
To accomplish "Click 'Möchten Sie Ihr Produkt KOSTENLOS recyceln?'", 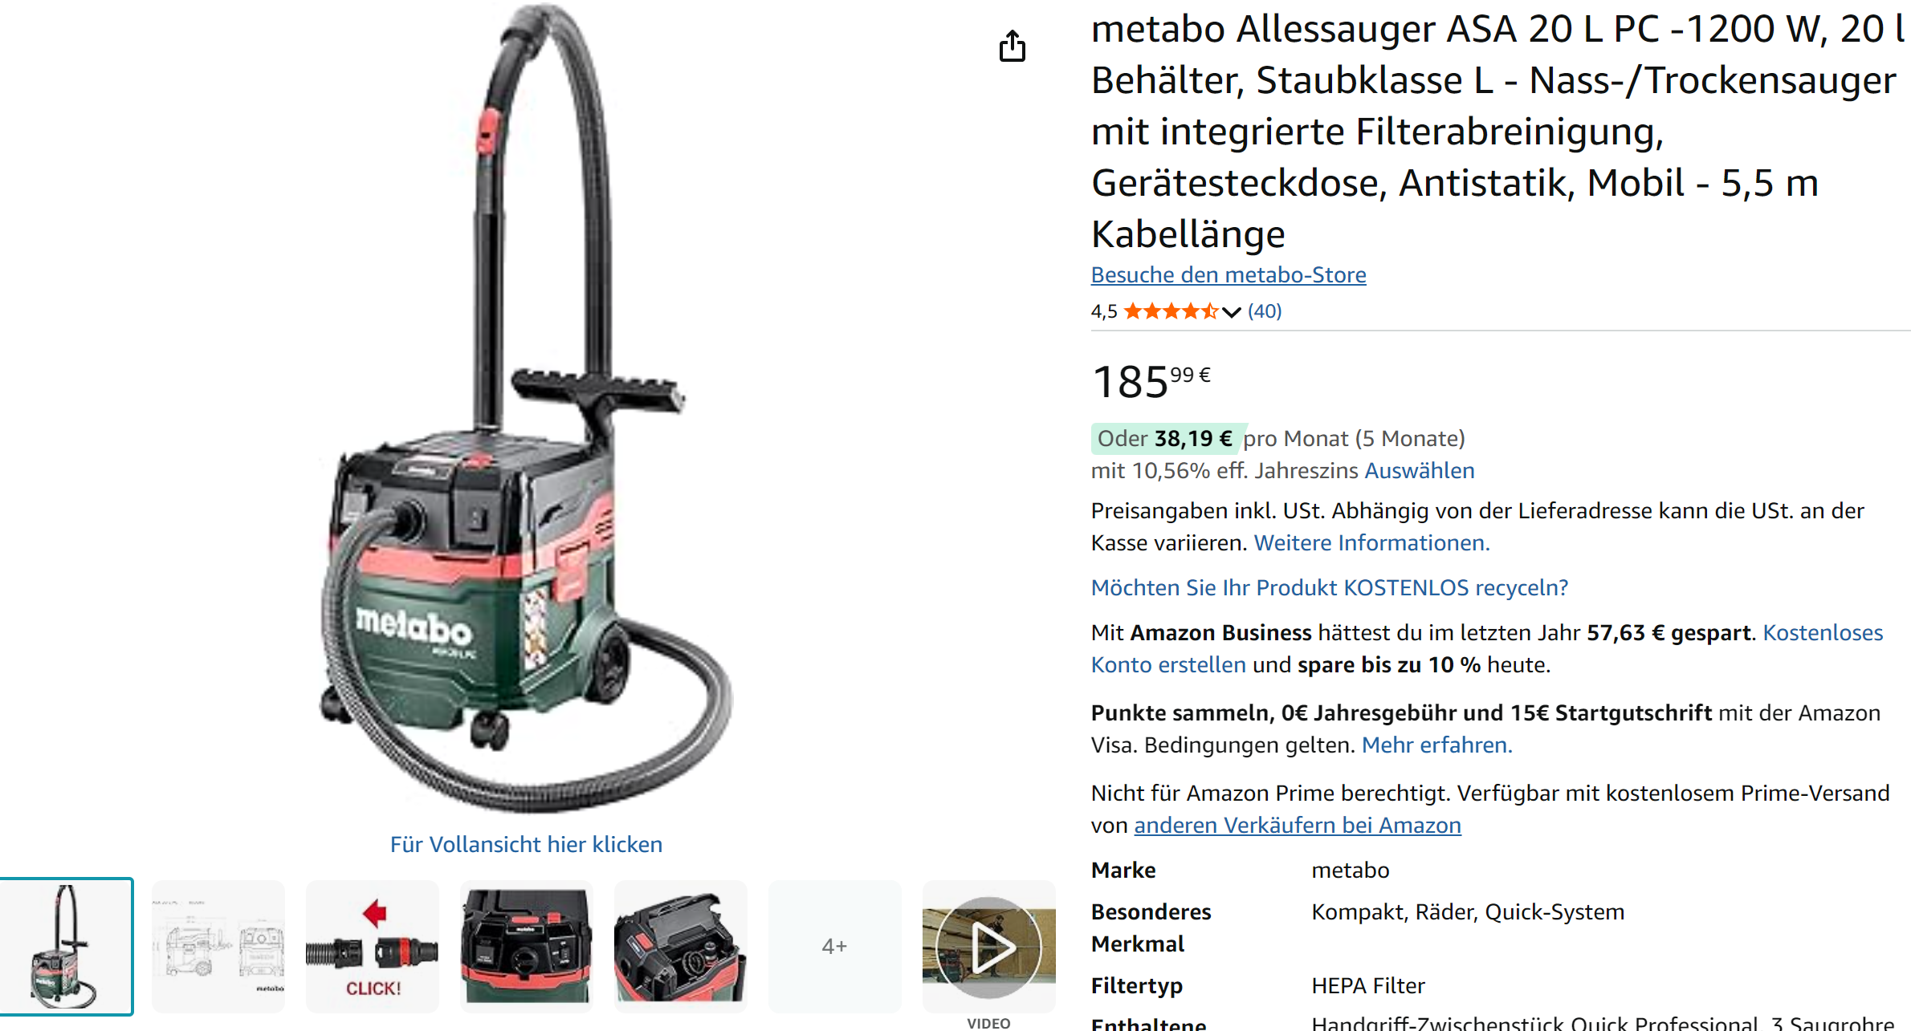I will click(x=1330, y=587).
